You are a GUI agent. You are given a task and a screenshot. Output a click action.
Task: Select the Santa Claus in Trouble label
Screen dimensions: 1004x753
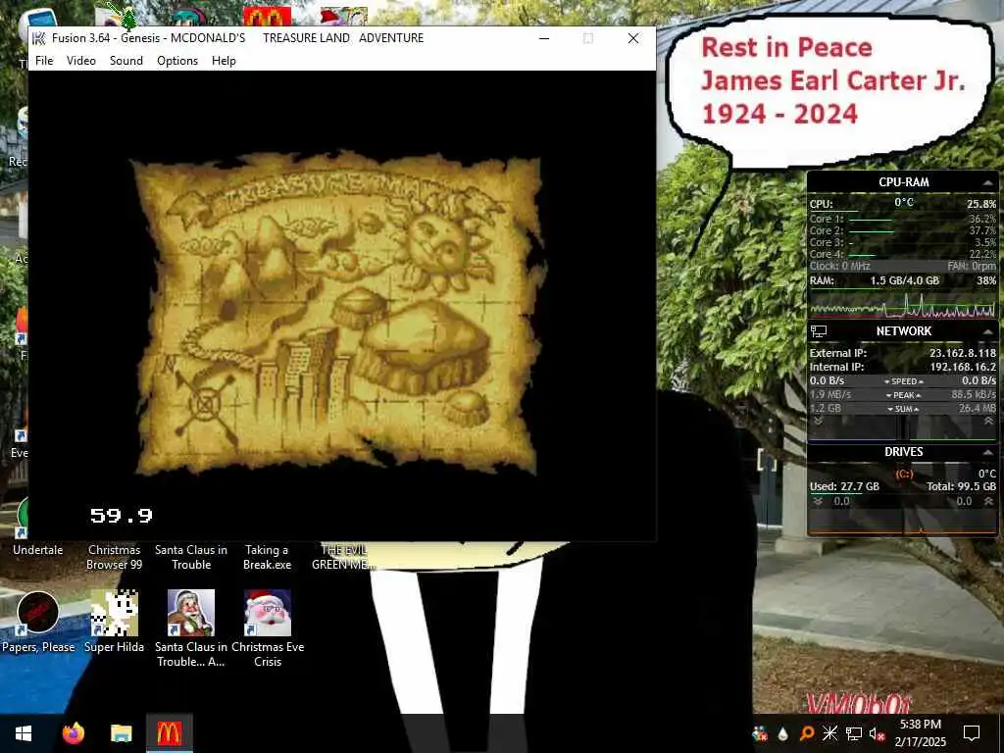[191, 557]
